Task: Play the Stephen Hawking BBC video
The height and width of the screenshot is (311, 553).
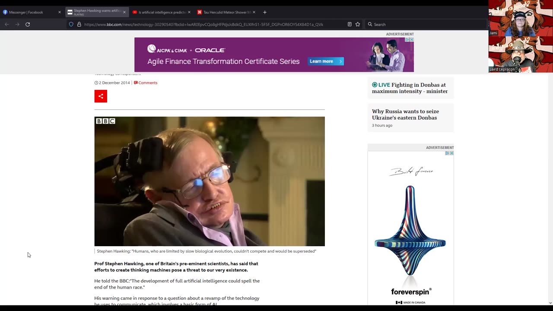Action: (210, 181)
